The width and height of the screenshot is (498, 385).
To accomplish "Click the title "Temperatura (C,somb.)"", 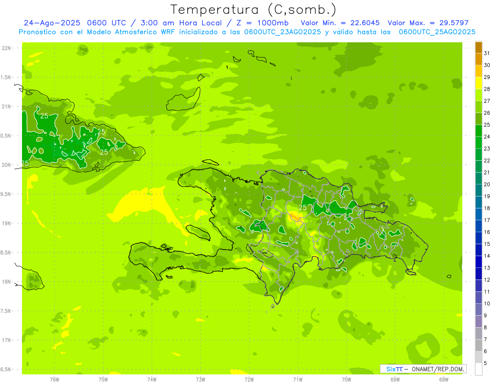I will (x=254, y=10).
